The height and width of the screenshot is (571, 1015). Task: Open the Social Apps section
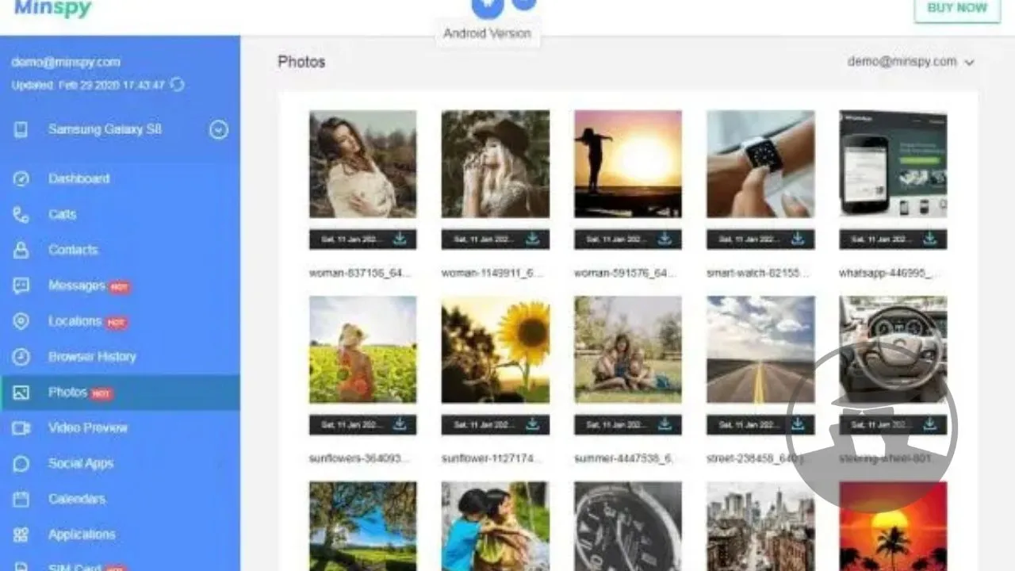[x=81, y=464]
